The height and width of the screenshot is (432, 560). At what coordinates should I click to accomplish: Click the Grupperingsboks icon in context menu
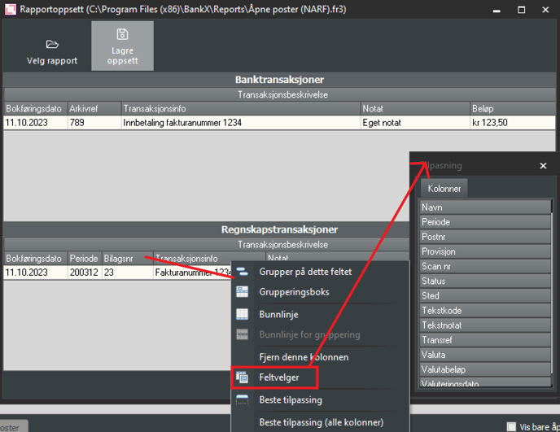tap(242, 292)
